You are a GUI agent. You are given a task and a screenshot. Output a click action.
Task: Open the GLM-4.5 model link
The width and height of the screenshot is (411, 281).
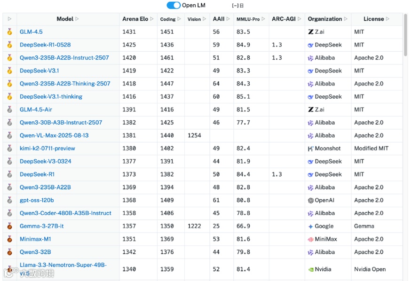(x=31, y=31)
